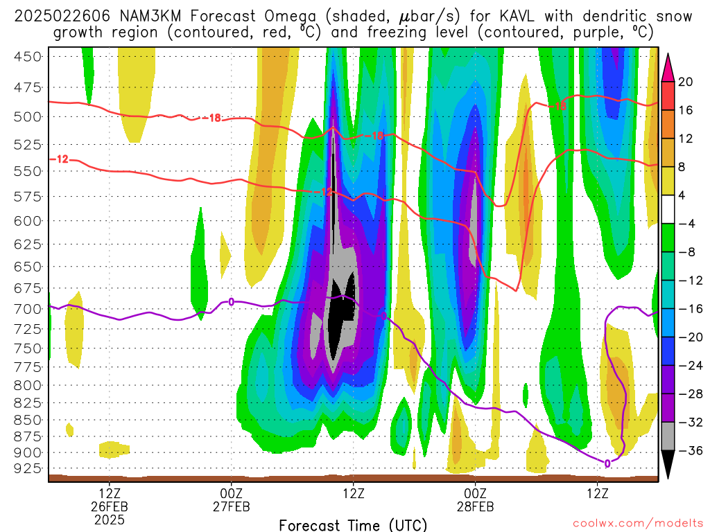Click the 775 pressure level label
The height and width of the screenshot is (532, 710).
pyautogui.click(x=28, y=367)
